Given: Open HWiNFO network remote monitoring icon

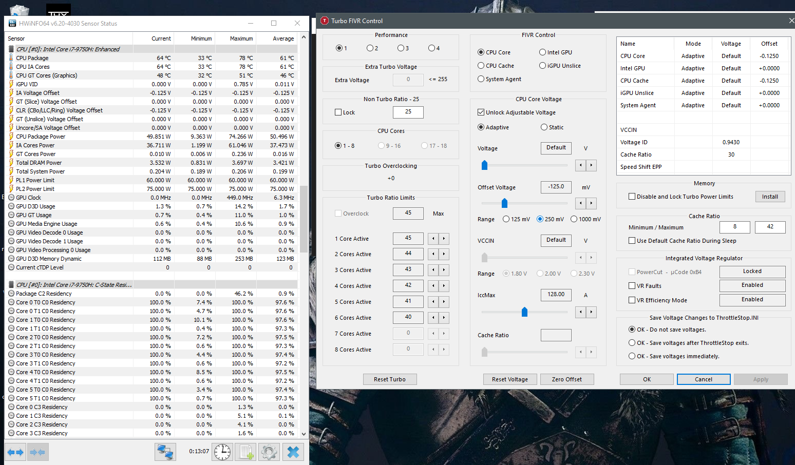Looking at the screenshot, I should [165, 452].
